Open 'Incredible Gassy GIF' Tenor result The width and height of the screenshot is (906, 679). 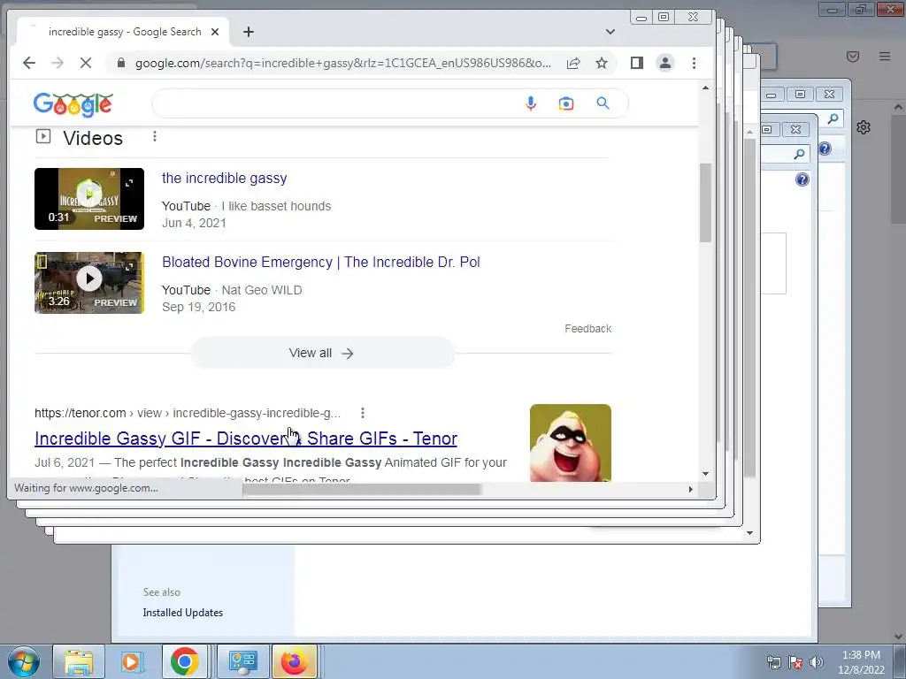pyautogui.click(x=246, y=439)
